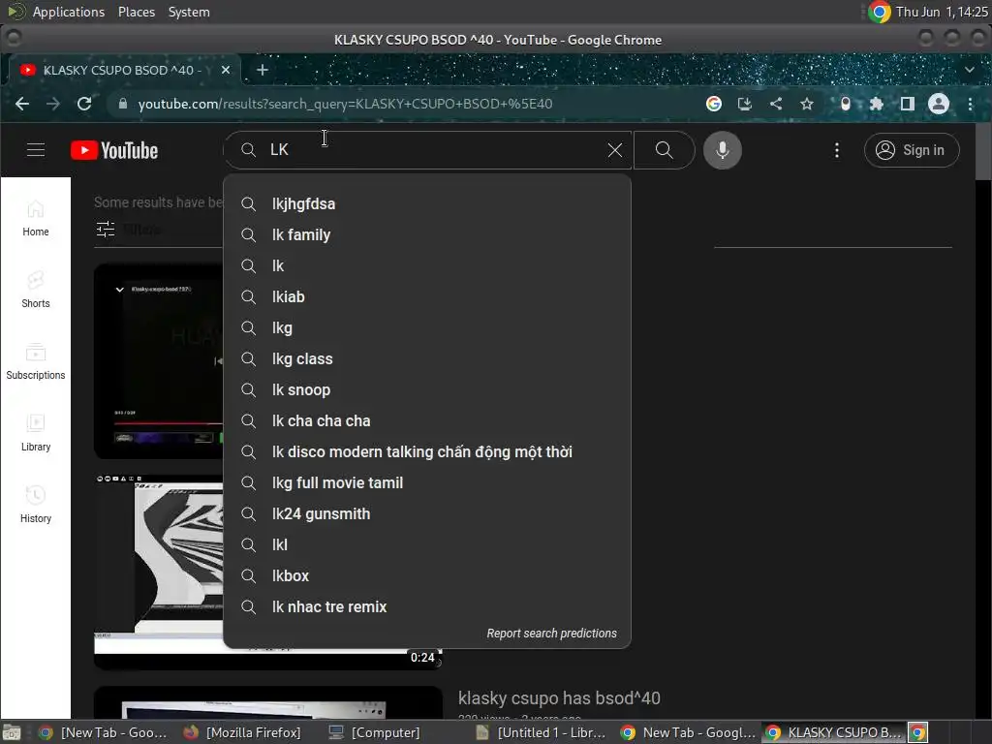
Task: Choose suggestion "lkiab"
Action: pos(427,296)
